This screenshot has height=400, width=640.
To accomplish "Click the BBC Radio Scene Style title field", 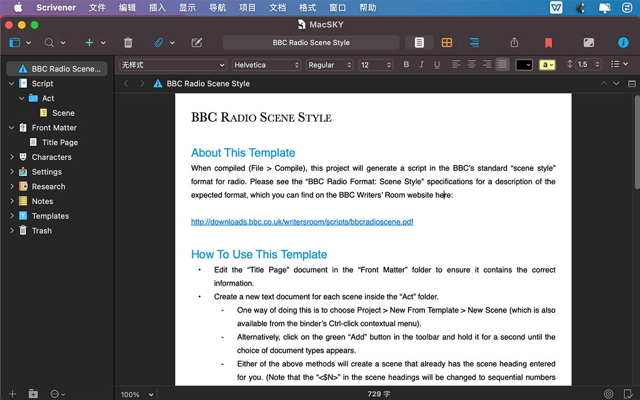I will click(x=311, y=43).
